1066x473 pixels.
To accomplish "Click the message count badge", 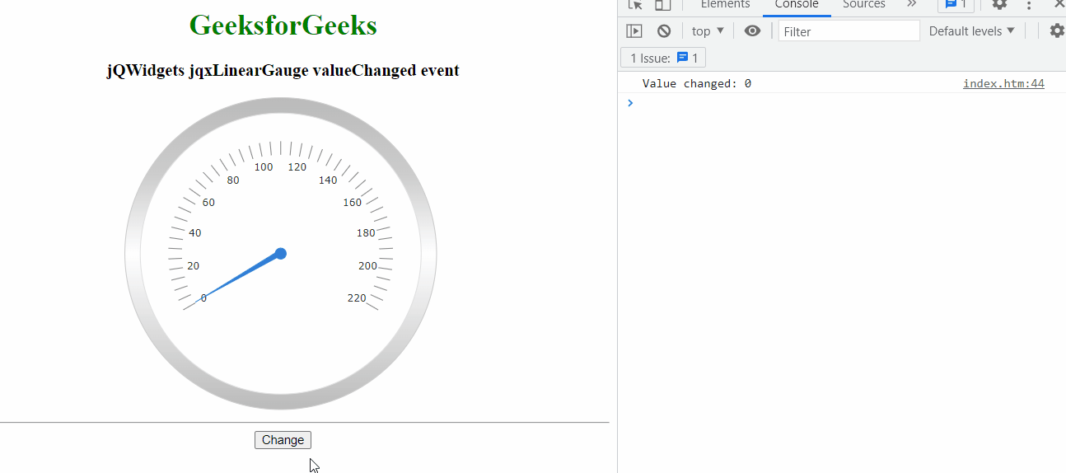I will pos(956,4).
